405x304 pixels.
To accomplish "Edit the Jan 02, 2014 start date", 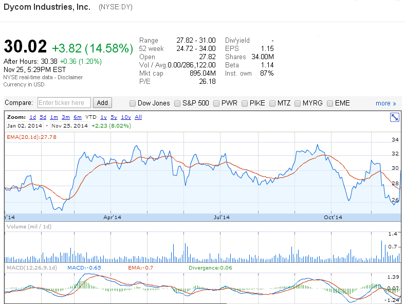I will [25, 126].
